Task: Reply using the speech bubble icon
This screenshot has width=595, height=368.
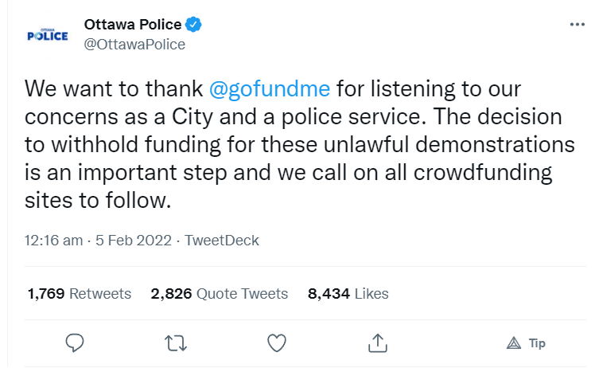Action: (75, 343)
